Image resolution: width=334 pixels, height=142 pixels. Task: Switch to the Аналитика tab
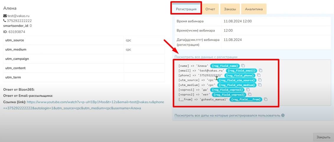pos(254,9)
